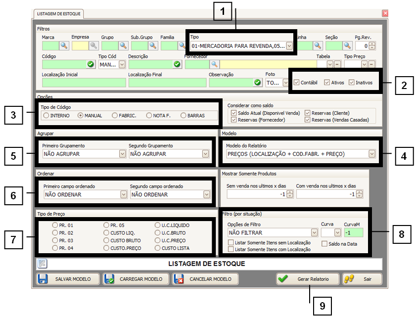The width and height of the screenshot is (415, 317).
Task: Expand the Modelo do Relatório dropdown
Action: coord(371,154)
